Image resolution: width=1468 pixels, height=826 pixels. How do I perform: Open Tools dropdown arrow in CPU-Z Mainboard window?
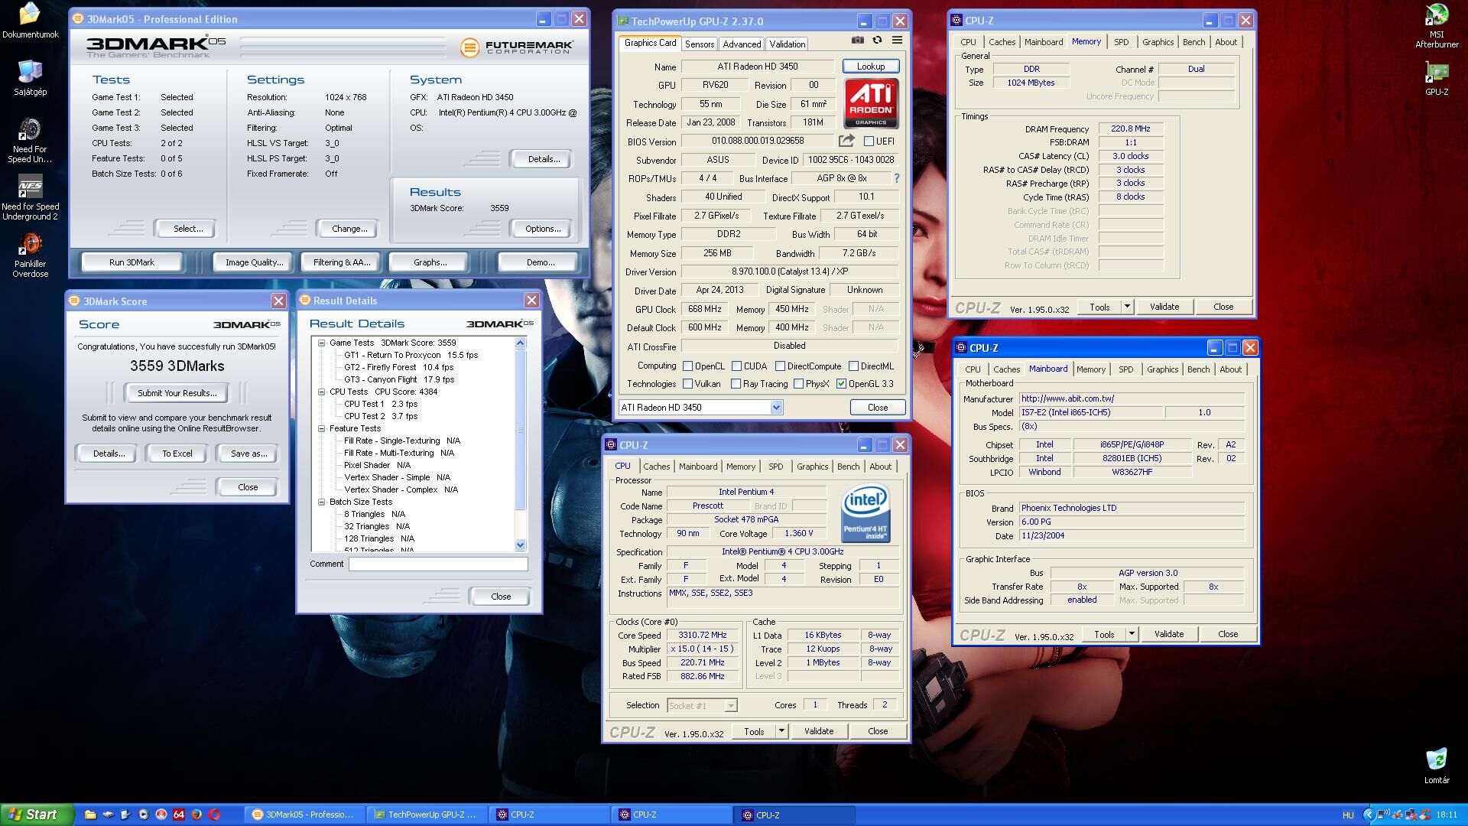[1131, 634]
